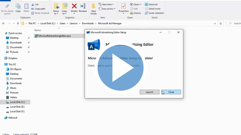The width and height of the screenshot is (241, 135).
Task: Click the forward navigation arrow
Action: (x=9, y=23)
